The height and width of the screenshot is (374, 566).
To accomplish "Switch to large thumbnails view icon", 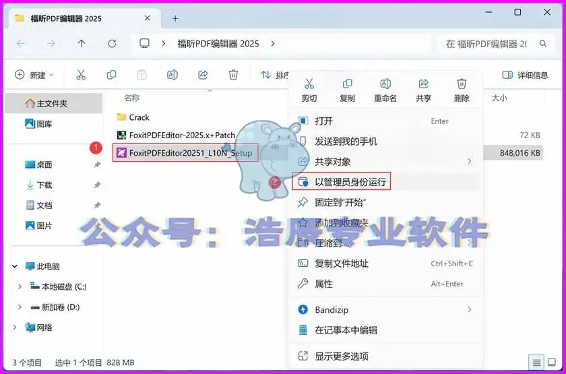I will (x=552, y=362).
